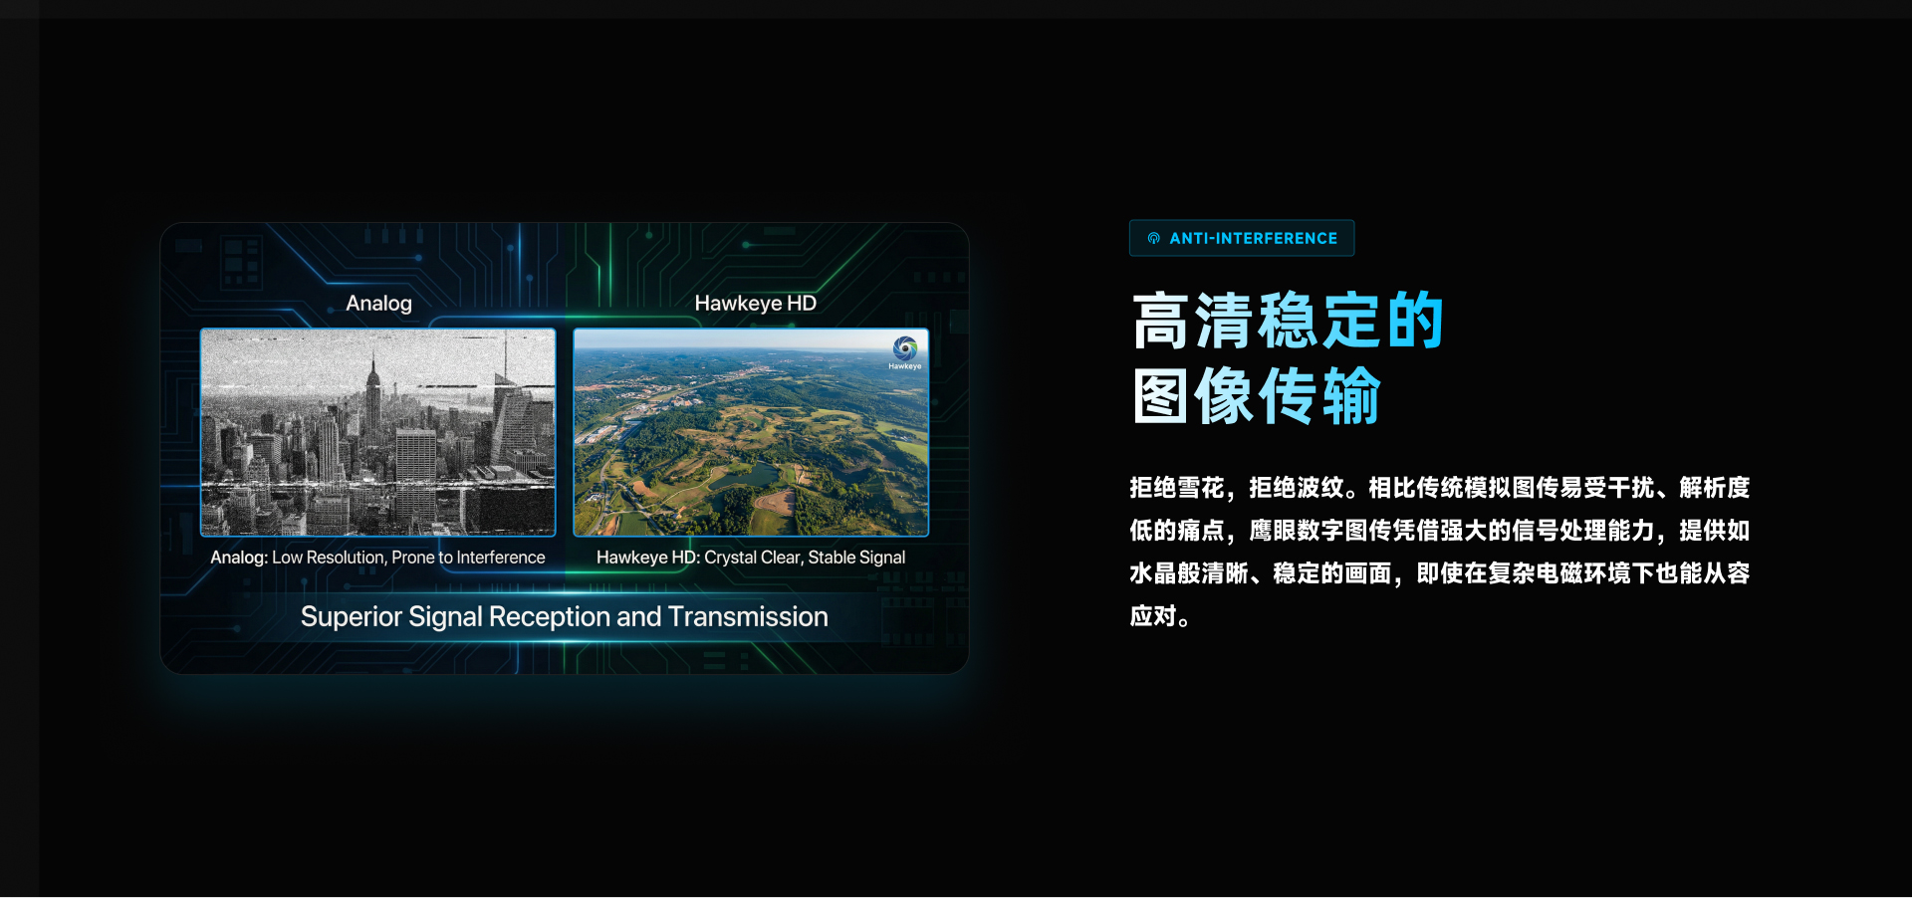Click the heading line "高清稳定的"
This screenshot has width=1912, height=898.
click(1287, 321)
